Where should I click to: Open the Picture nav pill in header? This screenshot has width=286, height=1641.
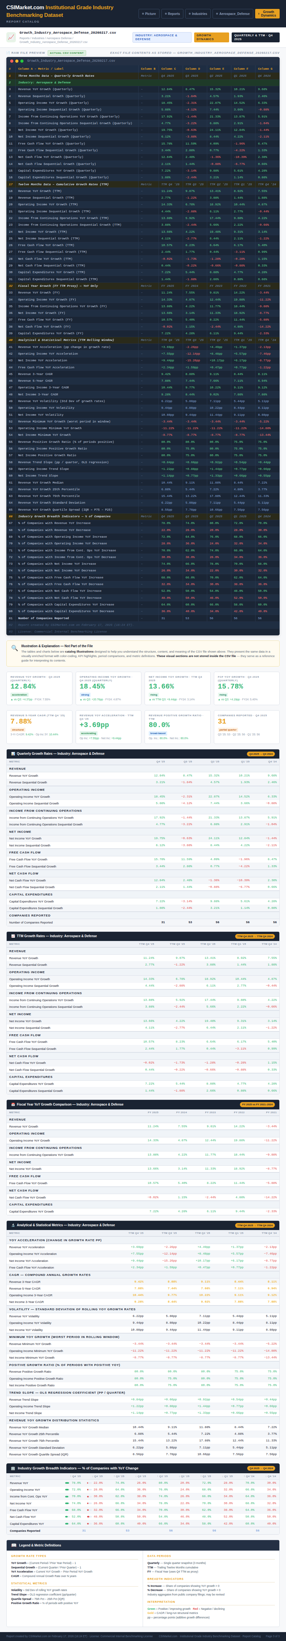coord(149,13)
